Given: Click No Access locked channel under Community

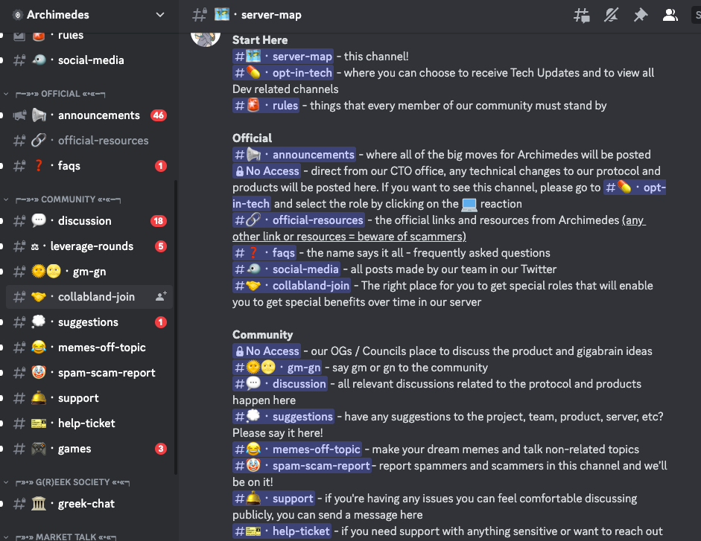Looking at the screenshot, I should tap(267, 351).
